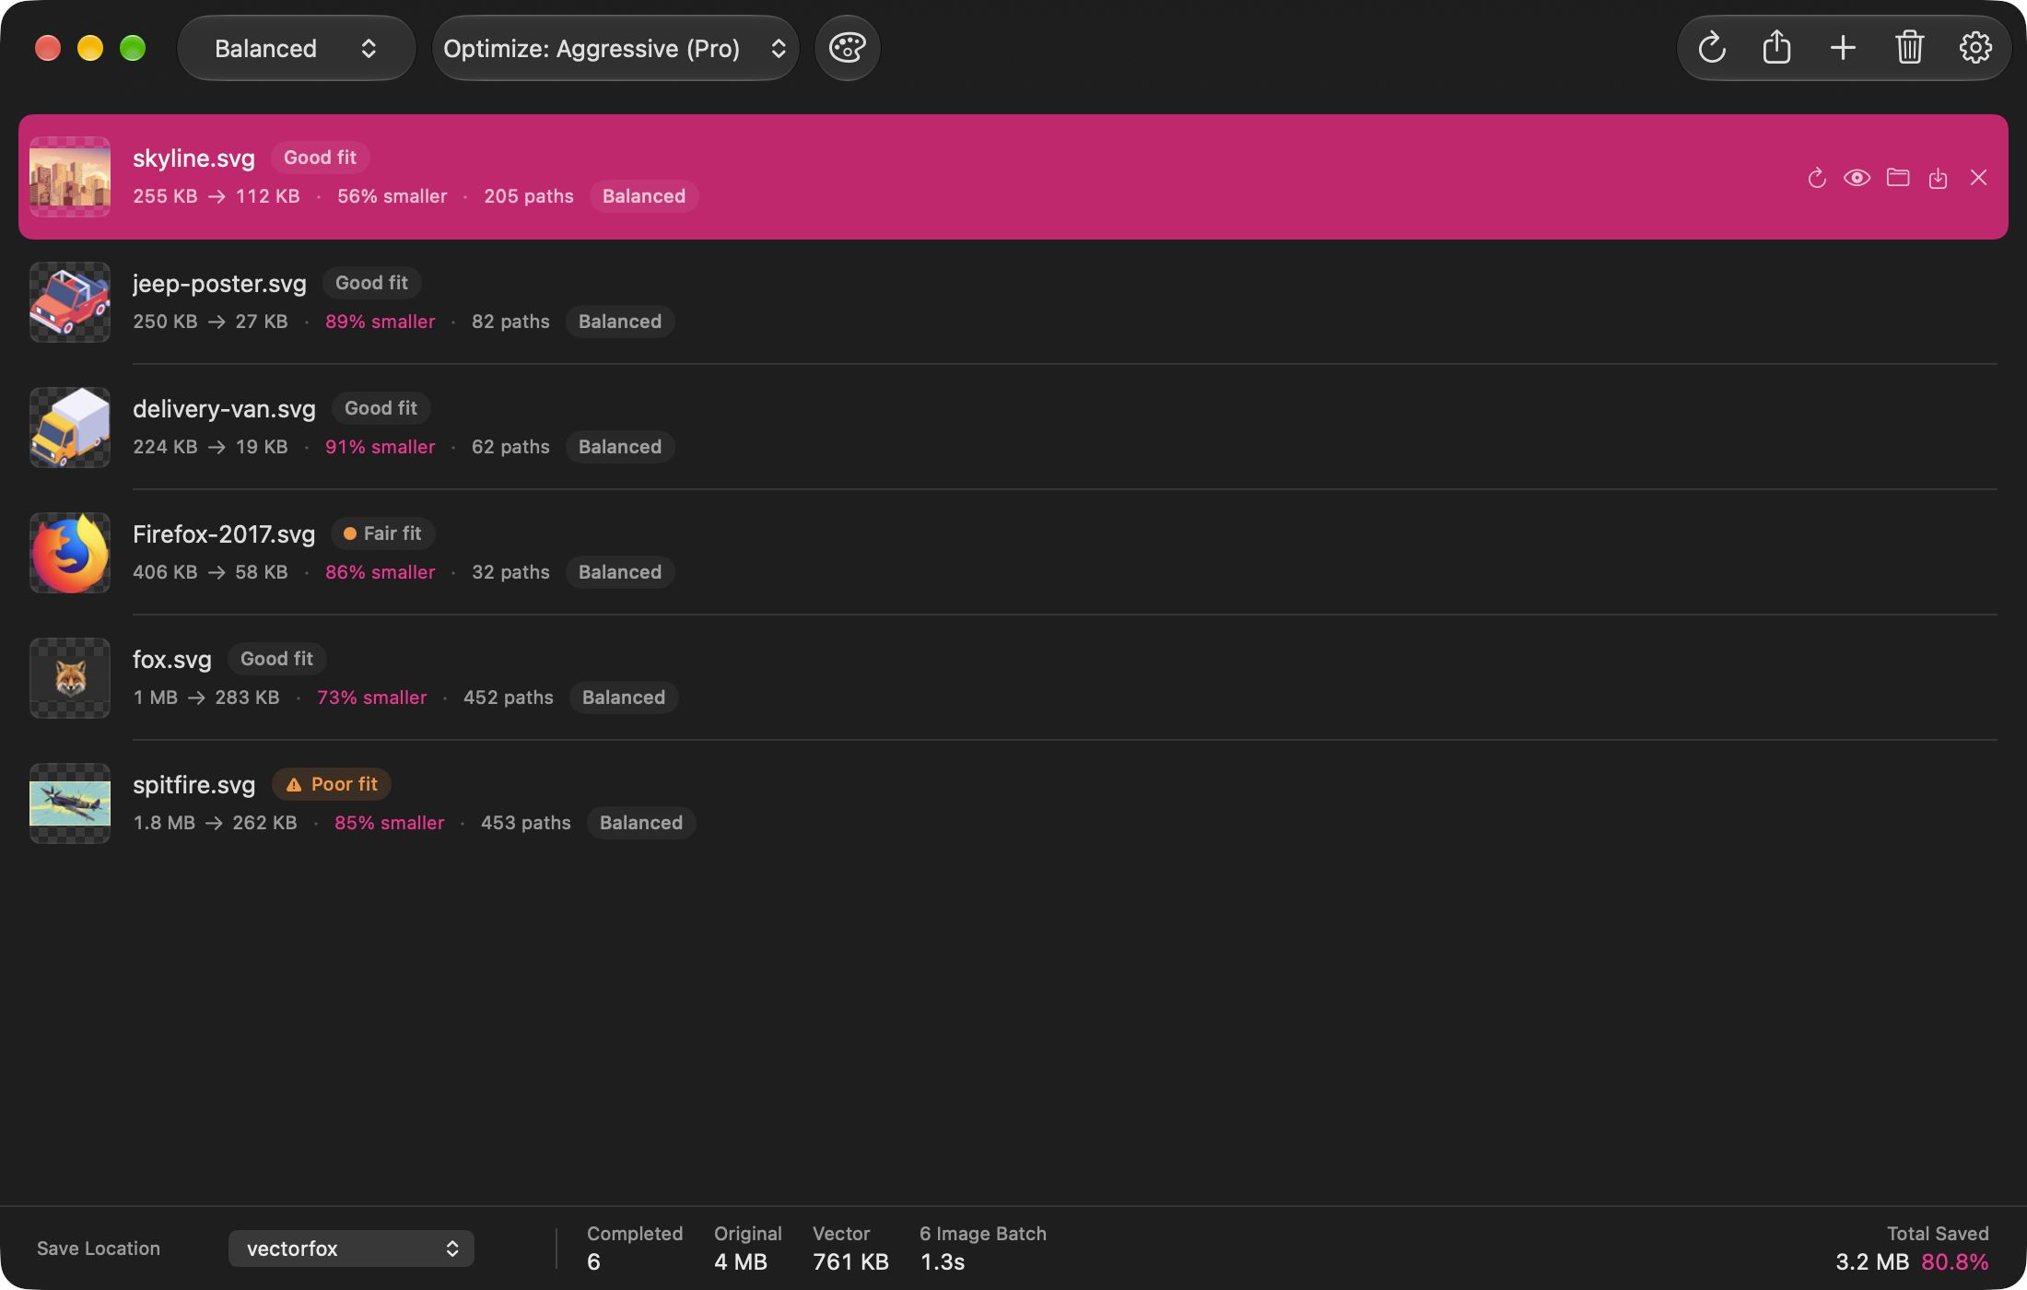The image size is (2027, 1290).
Task: Click the delivery-van.svg file name
Action: coord(224,409)
